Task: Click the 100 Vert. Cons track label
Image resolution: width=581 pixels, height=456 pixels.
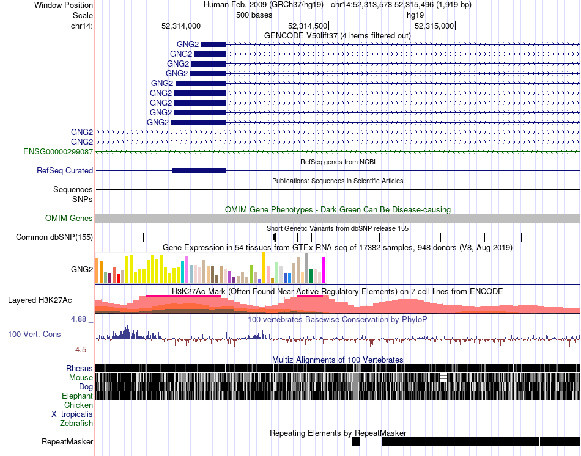Action: click(x=34, y=335)
